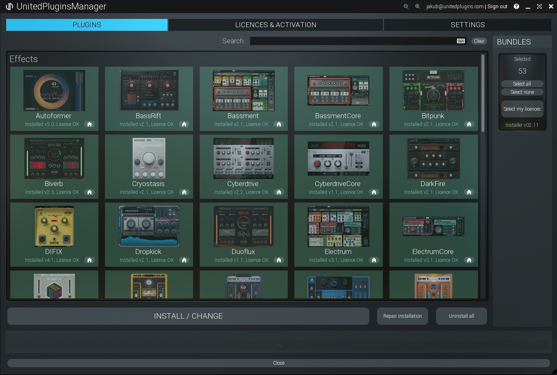Toggle selection of the DarkFire plugin tile

tap(433, 159)
